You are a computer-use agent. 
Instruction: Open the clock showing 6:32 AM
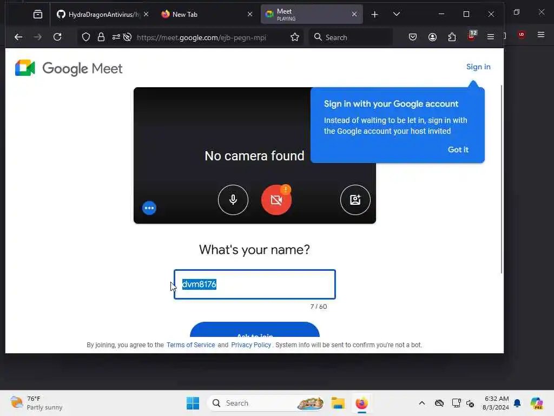pyautogui.click(x=496, y=403)
